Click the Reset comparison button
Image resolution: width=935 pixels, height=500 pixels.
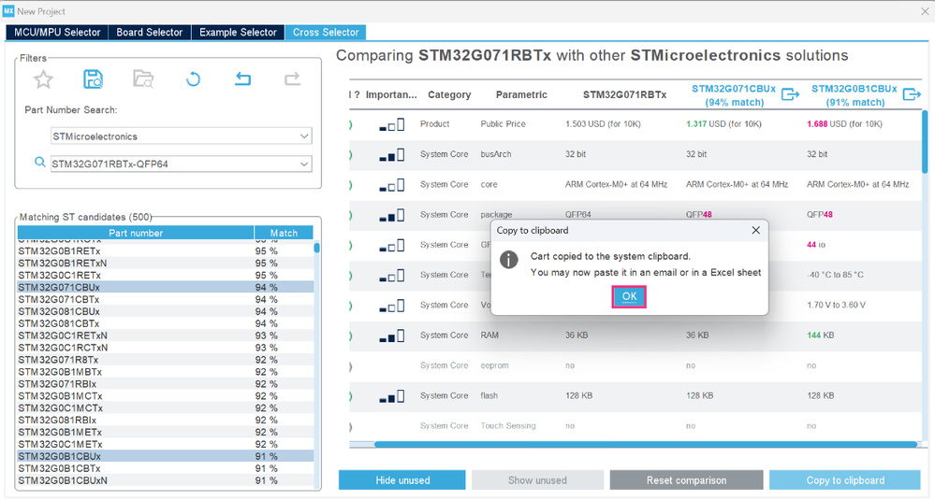pos(686,479)
